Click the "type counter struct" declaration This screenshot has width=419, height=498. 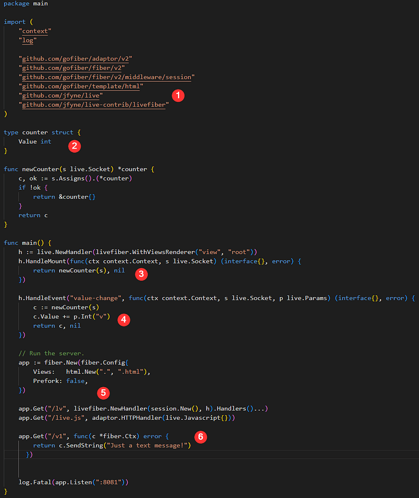[x=42, y=132]
